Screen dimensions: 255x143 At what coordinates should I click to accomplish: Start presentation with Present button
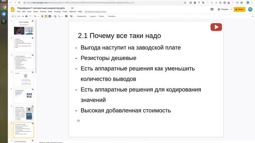click(223, 10)
